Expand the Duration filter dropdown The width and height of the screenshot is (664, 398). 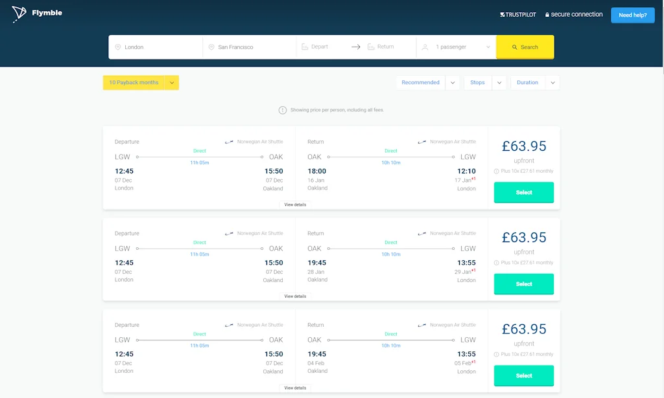click(x=552, y=83)
